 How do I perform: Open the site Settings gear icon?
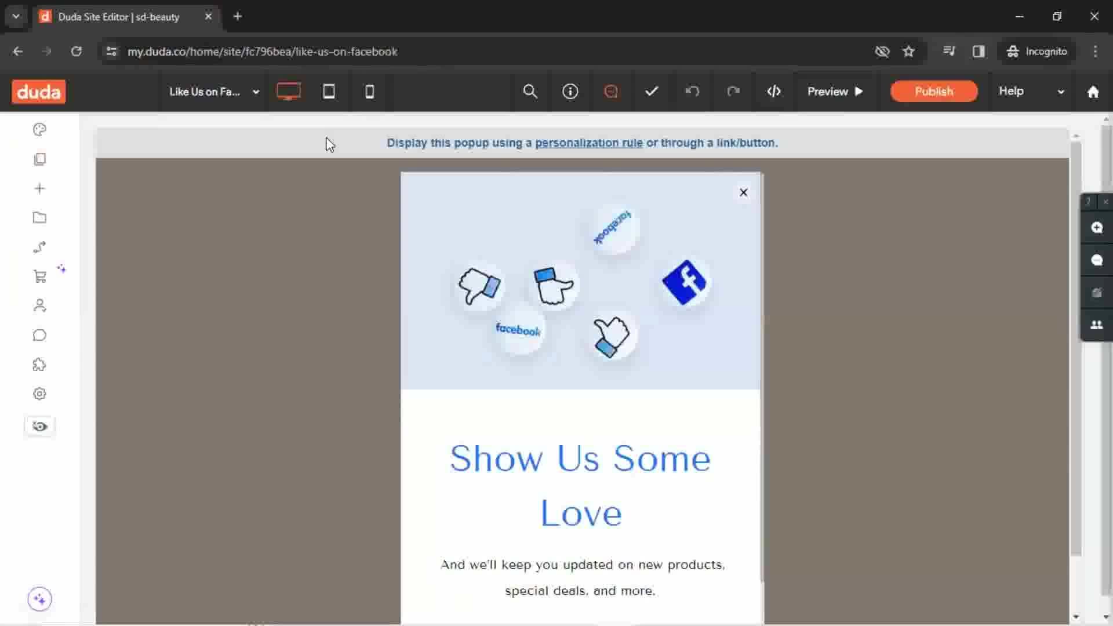coord(39,394)
